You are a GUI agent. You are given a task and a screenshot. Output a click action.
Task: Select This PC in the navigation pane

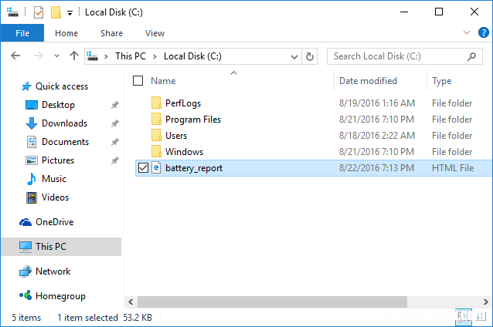(x=61, y=247)
